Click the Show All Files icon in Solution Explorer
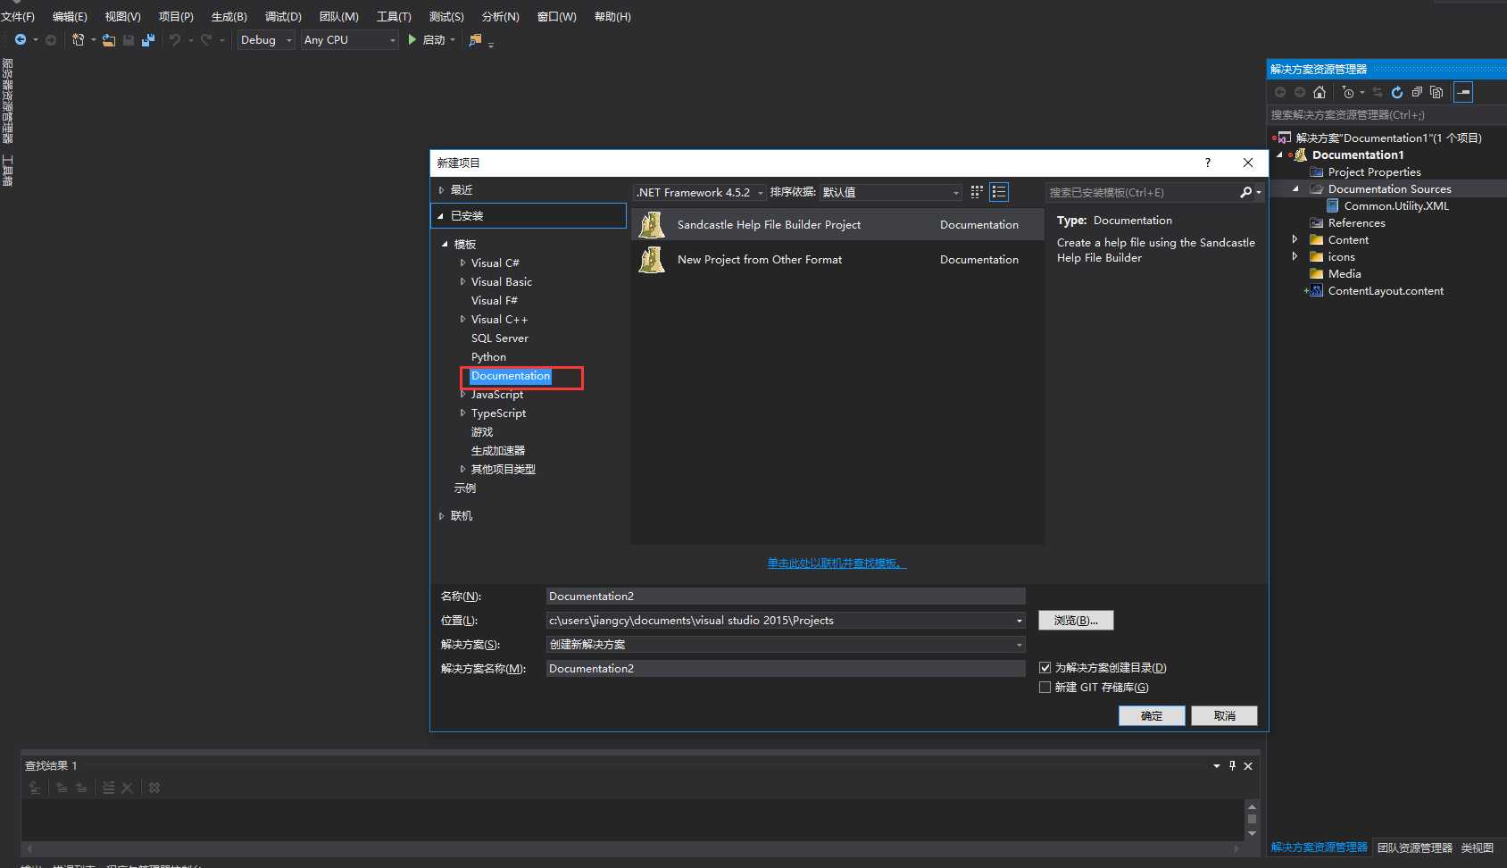 point(1436,92)
